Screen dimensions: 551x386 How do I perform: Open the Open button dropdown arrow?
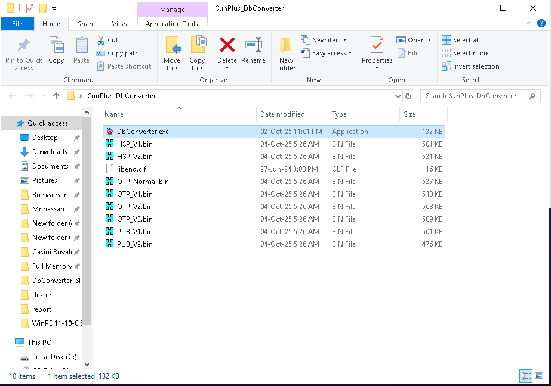click(429, 40)
